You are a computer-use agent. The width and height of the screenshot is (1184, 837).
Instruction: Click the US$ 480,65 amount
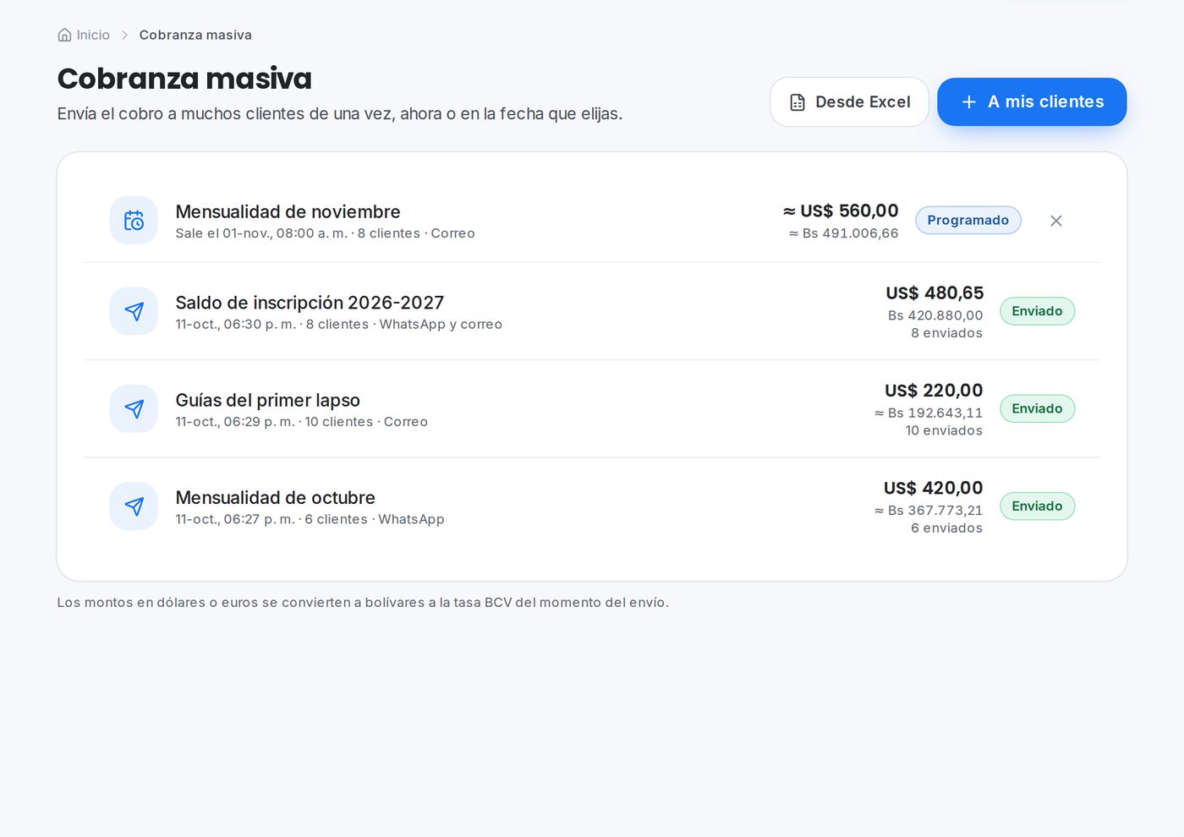pyautogui.click(x=935, y=293)
